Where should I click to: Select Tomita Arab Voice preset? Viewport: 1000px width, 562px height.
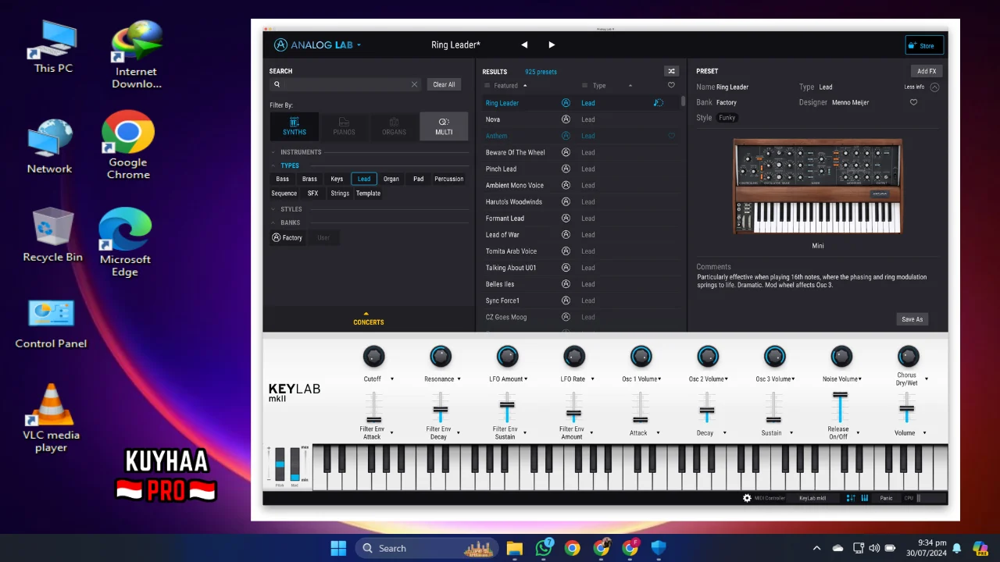click(x=512, y=251)
